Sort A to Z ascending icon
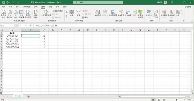This screenshot has width=194, height=101. (67, 12)
